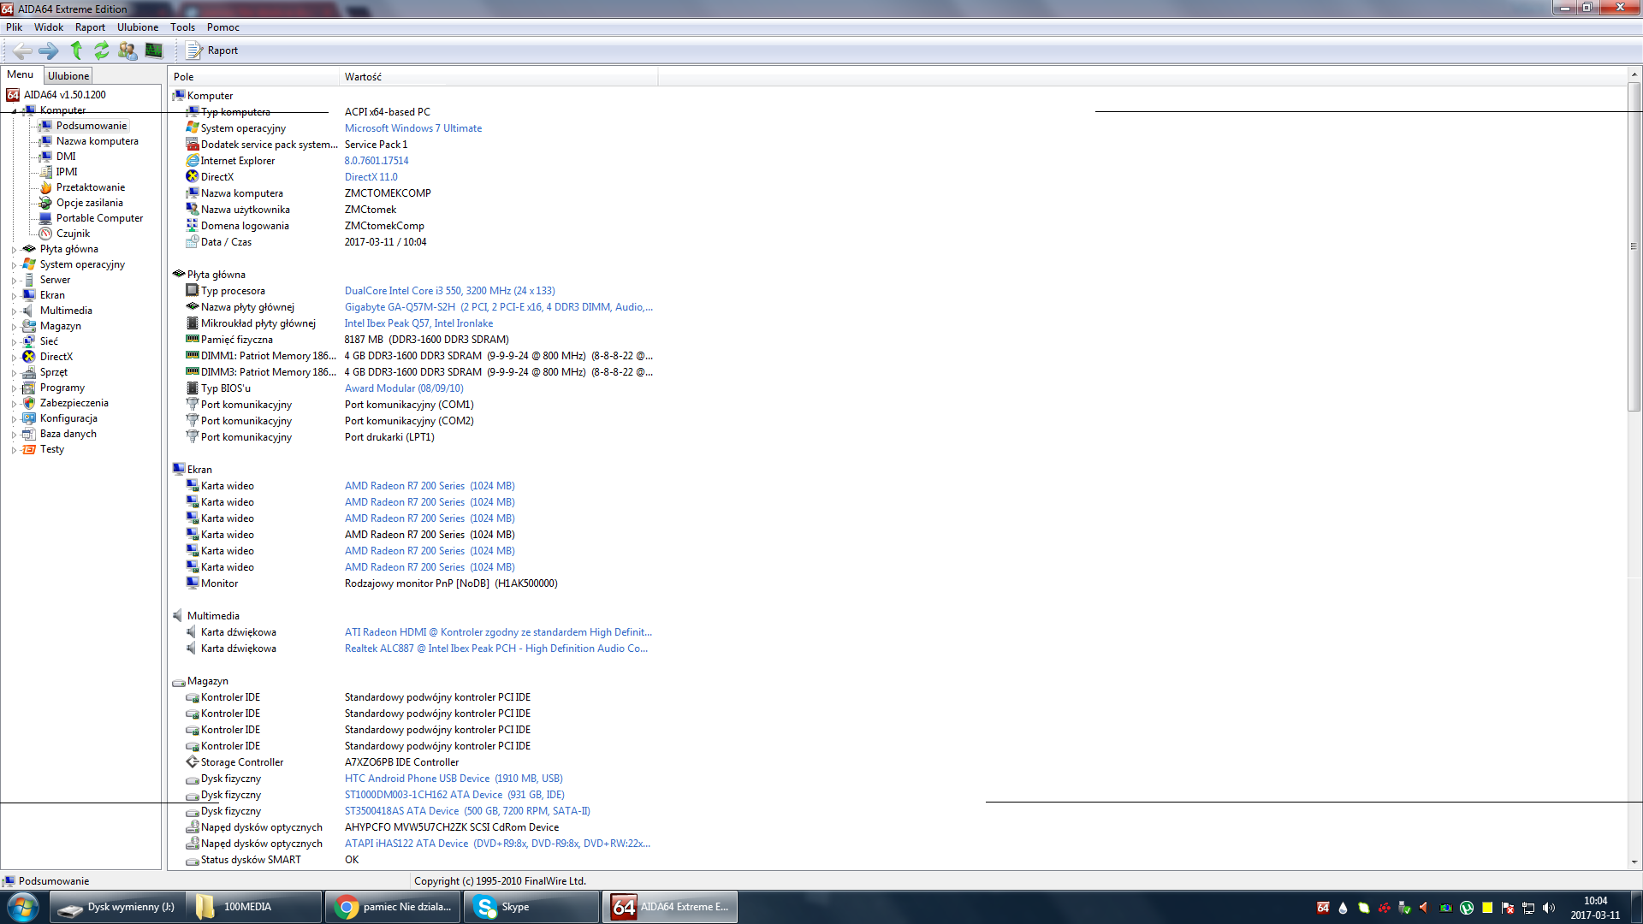The image size is (1643, 924).
Task: Select Opcje zasilania icon in tree
Action: coord(46,203)
